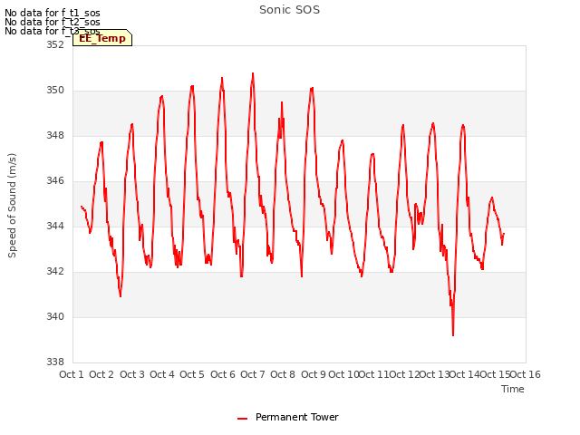Click the 'No data for f_t2_sos' message

[x=53, y=22]
